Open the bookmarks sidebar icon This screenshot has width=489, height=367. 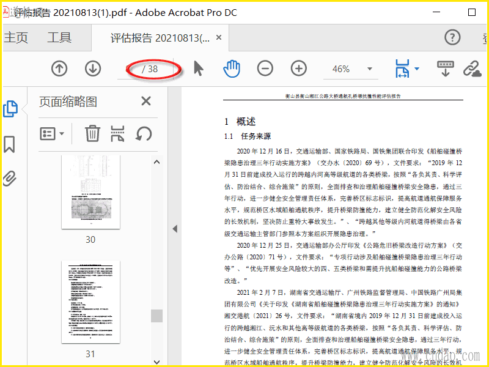click(9, 144)
